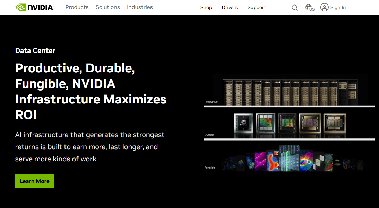Click the 'Data Center' heading text
Image resolution: width=379 pixels, height=208 pixels.
pos(35,51)
